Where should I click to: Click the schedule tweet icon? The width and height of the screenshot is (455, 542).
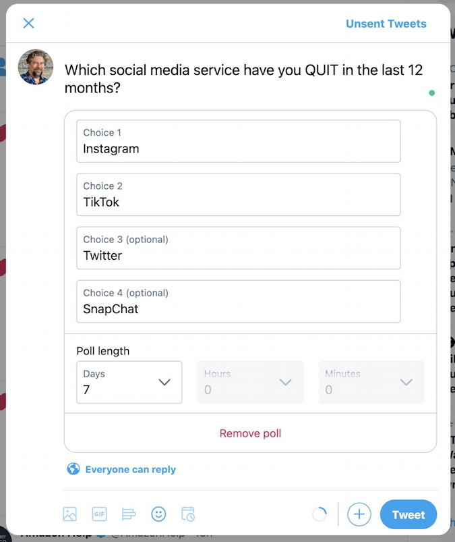click(x=188, y=514)
